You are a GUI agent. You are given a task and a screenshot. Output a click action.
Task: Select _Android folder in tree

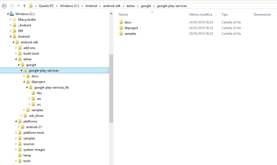[x=24, y=25]
